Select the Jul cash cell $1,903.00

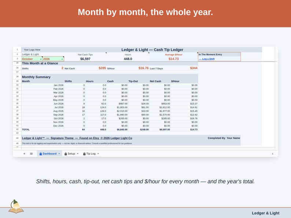click(x=117, y=108)
